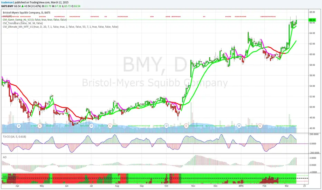Click the Jun label on the time axis
322x190 pixels.
click(67, 186)
